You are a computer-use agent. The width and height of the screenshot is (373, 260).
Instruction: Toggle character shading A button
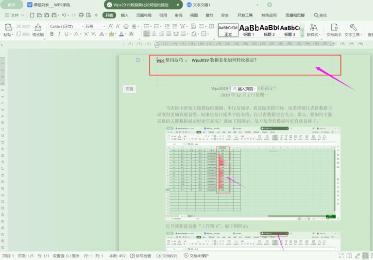point(131,34)
